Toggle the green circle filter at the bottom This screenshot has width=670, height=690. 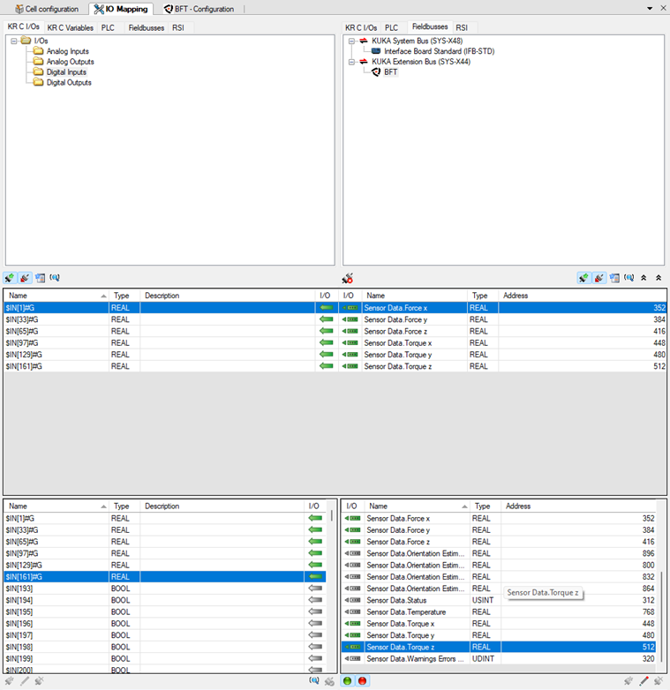point(348,681)
